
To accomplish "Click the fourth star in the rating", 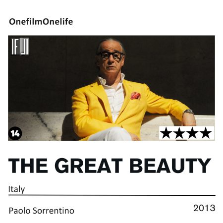I will [x=206, y=133].
